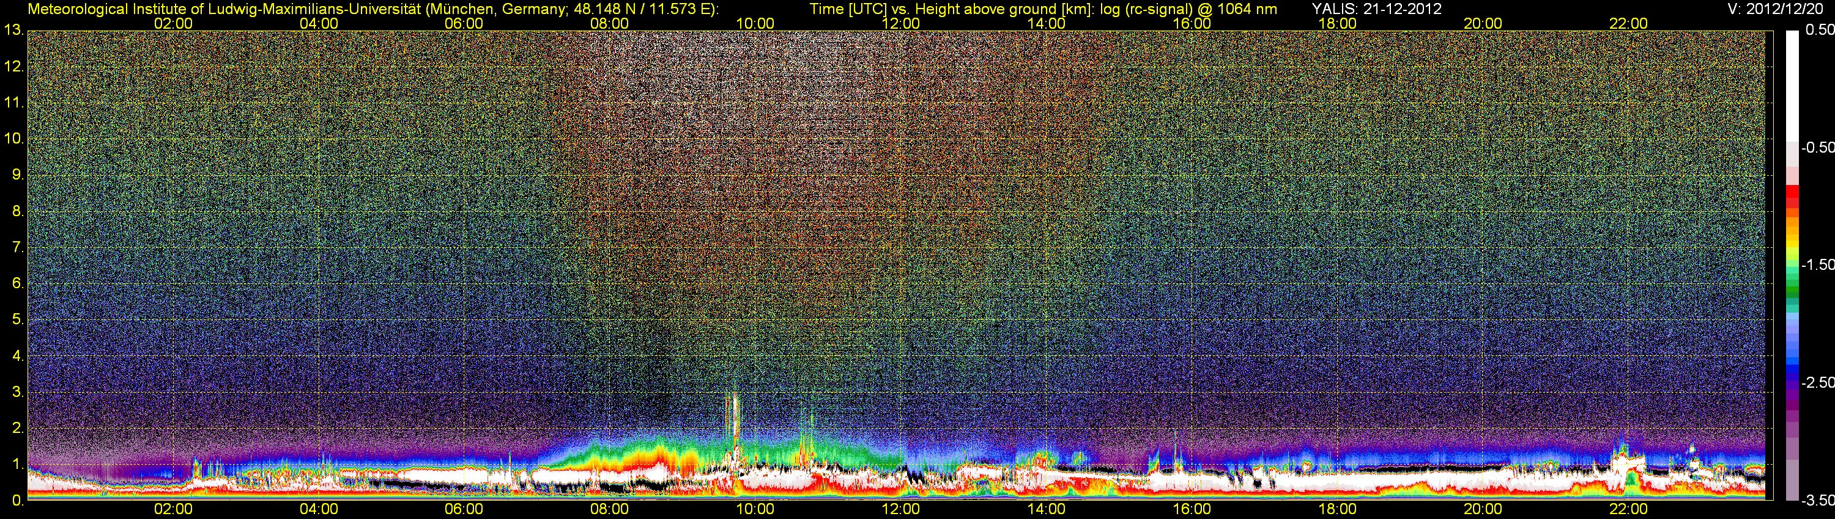The image size is (1835, 519).
Task: Click the height axis label 9
Action: click(17, 175)
